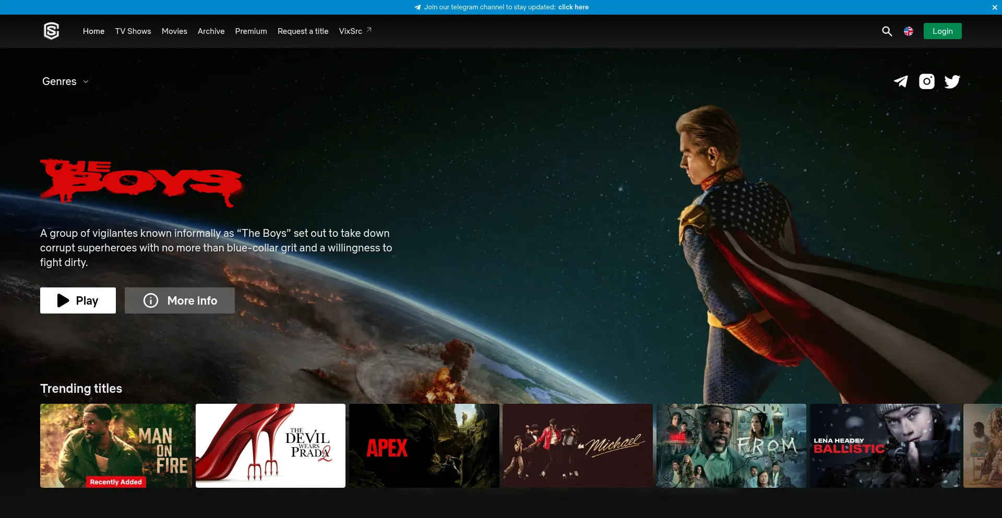Expand the Genres dropdown
Screen dimensions: 1002x518
[66, 81]
